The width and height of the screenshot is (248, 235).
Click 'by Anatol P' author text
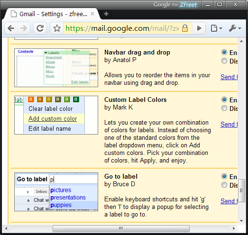click(120, 60)
